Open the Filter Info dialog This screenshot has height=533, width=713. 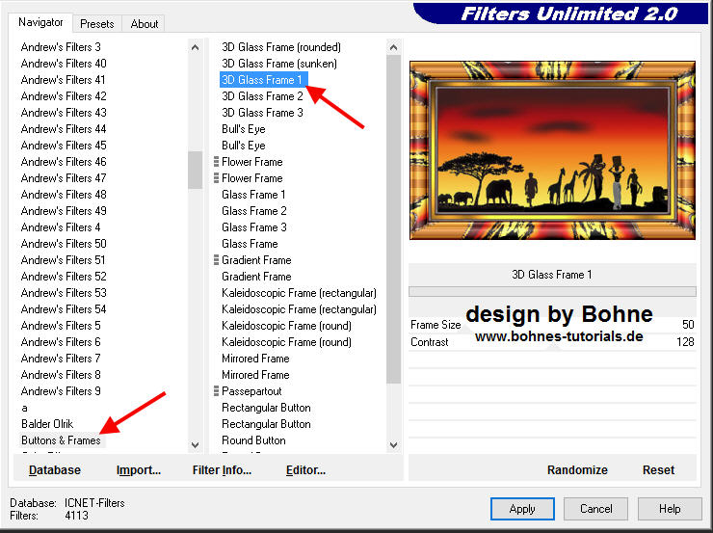click(x=222, y=470)
